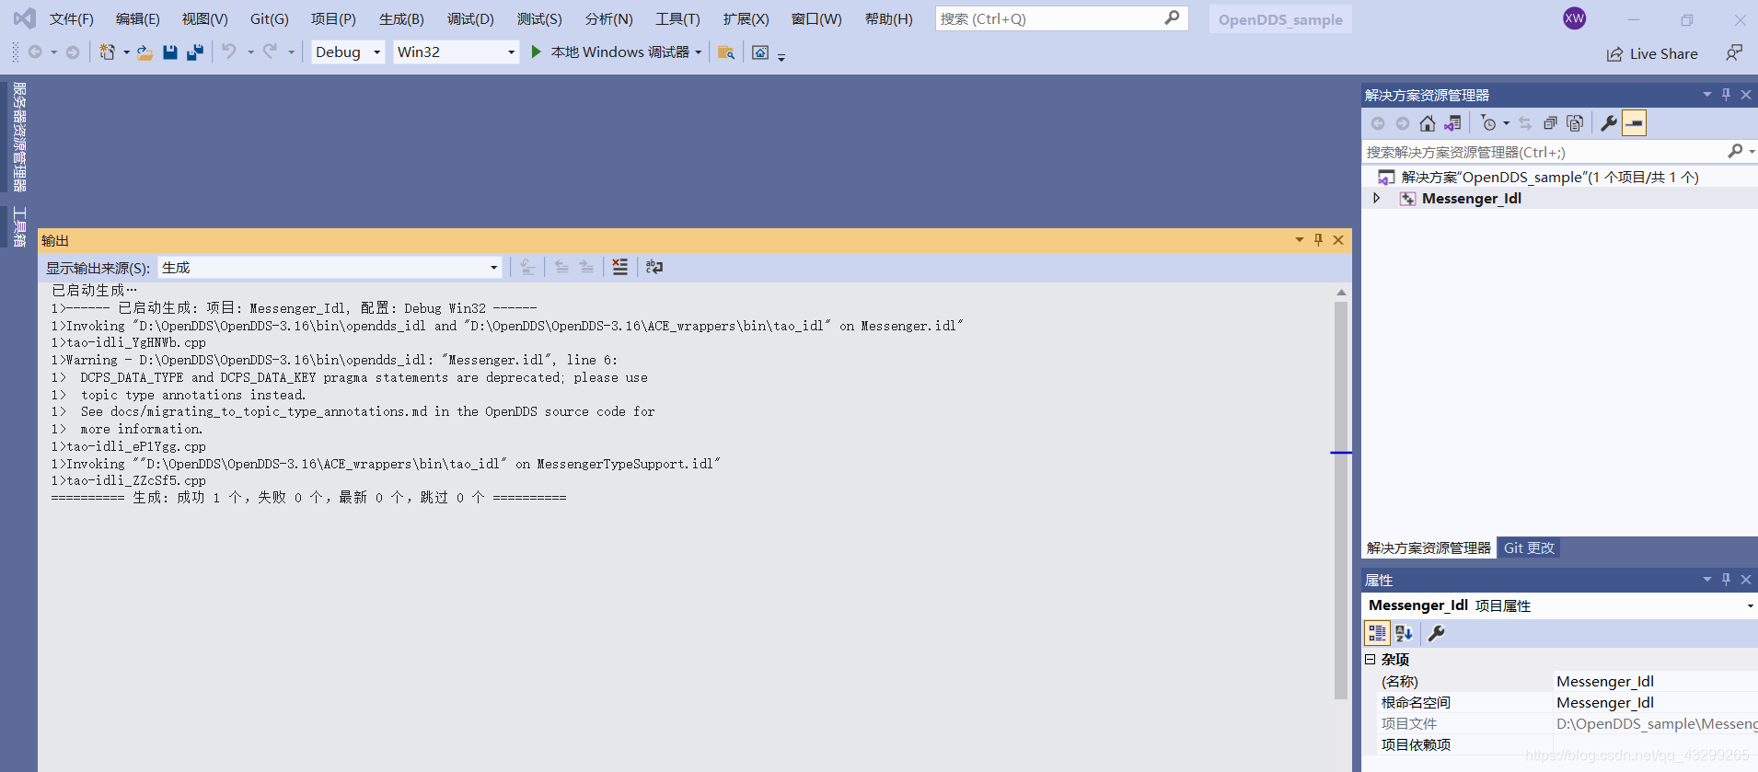Switch to the 解决方案资源管理器 bottom tab
Image resolution: width=1758 pixels, height=772 pixels.
point(1428,547)
